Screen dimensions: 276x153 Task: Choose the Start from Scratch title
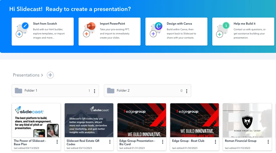[45, 24]
